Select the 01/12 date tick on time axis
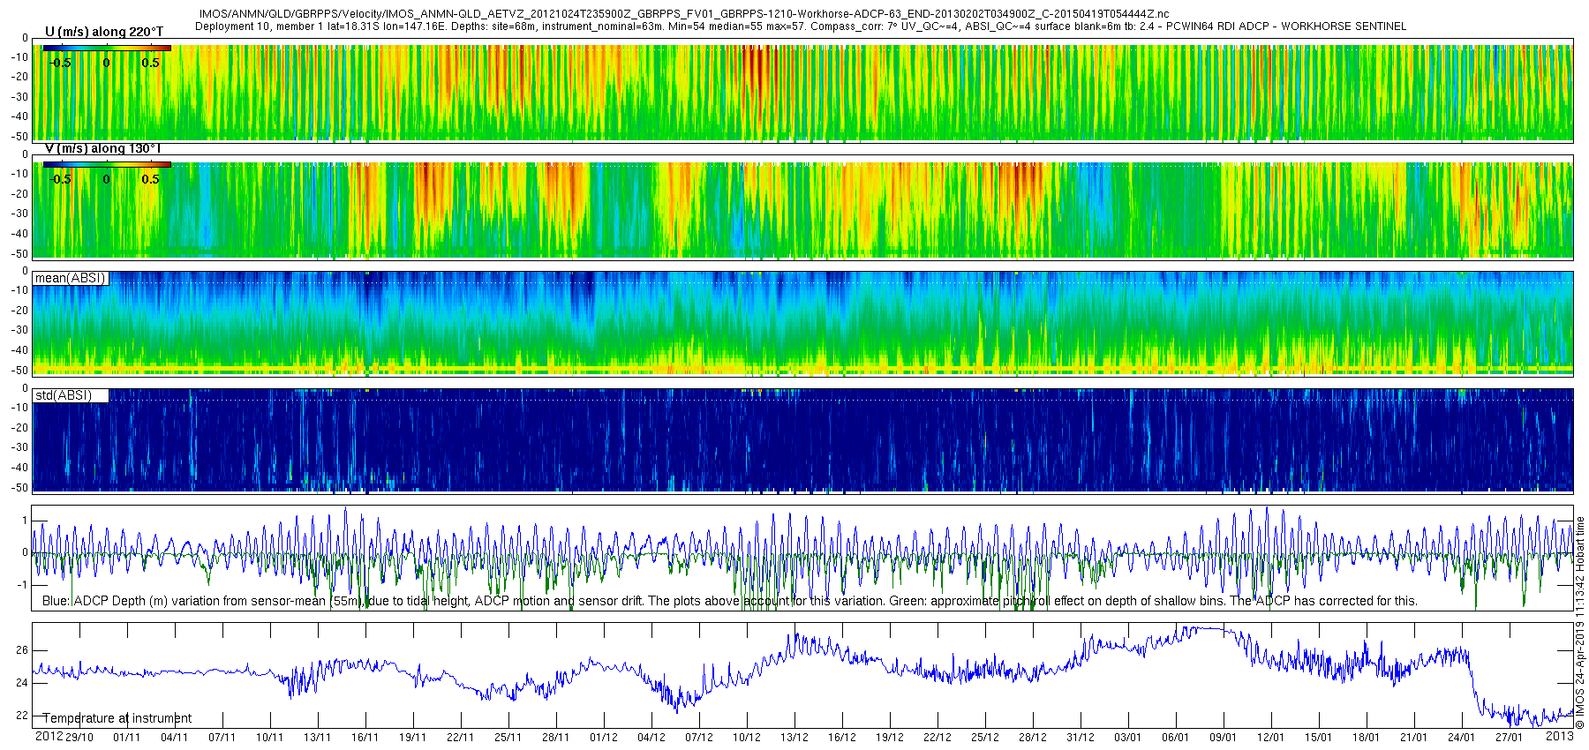The width and height of the screenshot is (1589, 750). click(x=604, y=738)
